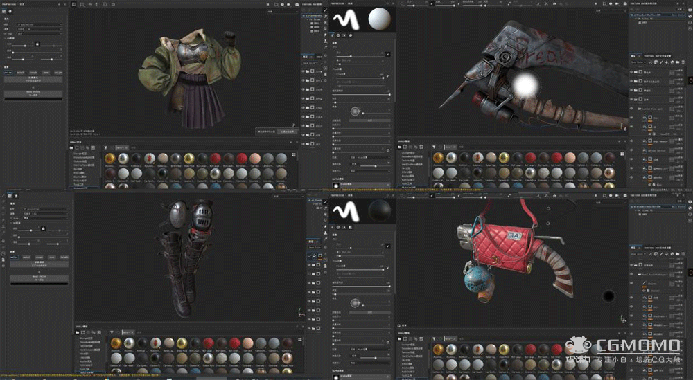Open viewport mode dropdown above axe model

(610, 10)
